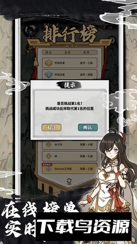
Task: Select my rank row Eleclon工作室
Action: point(70,169)
